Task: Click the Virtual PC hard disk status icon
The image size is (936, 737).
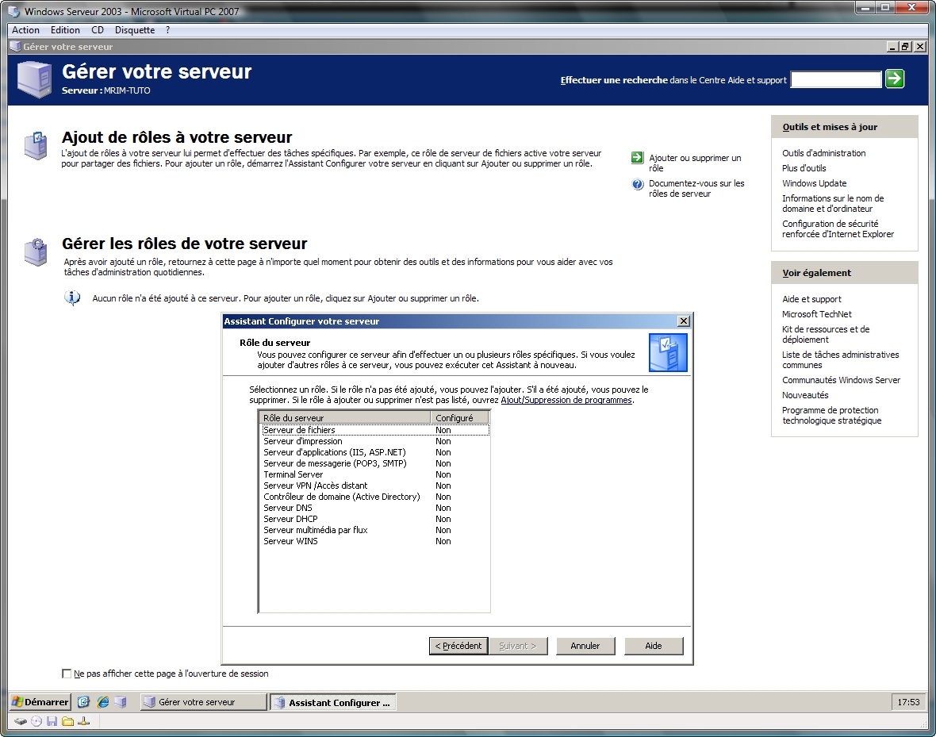Action: point(21,721)
